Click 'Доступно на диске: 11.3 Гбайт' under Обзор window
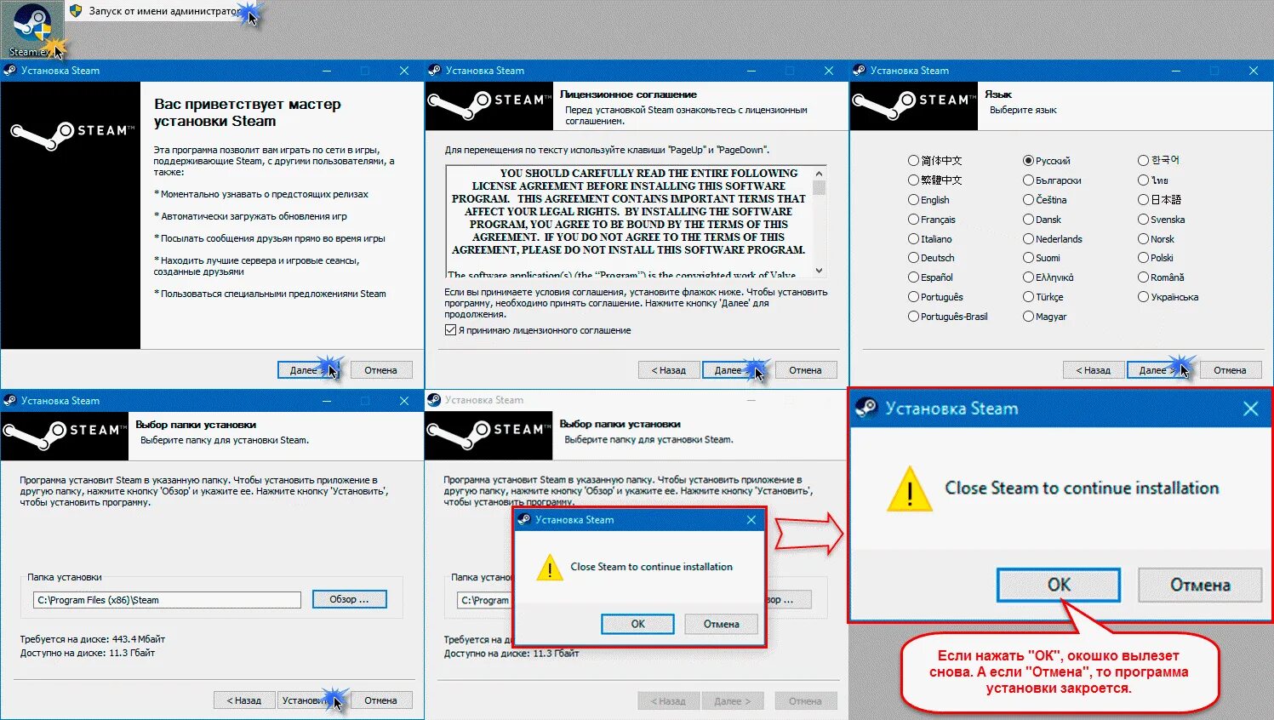Image resolution: width=1274 pixels, height=720 pixels. [88, 654]
